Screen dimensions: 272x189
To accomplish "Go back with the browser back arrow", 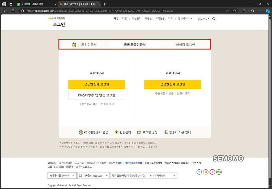I will 5,11.
